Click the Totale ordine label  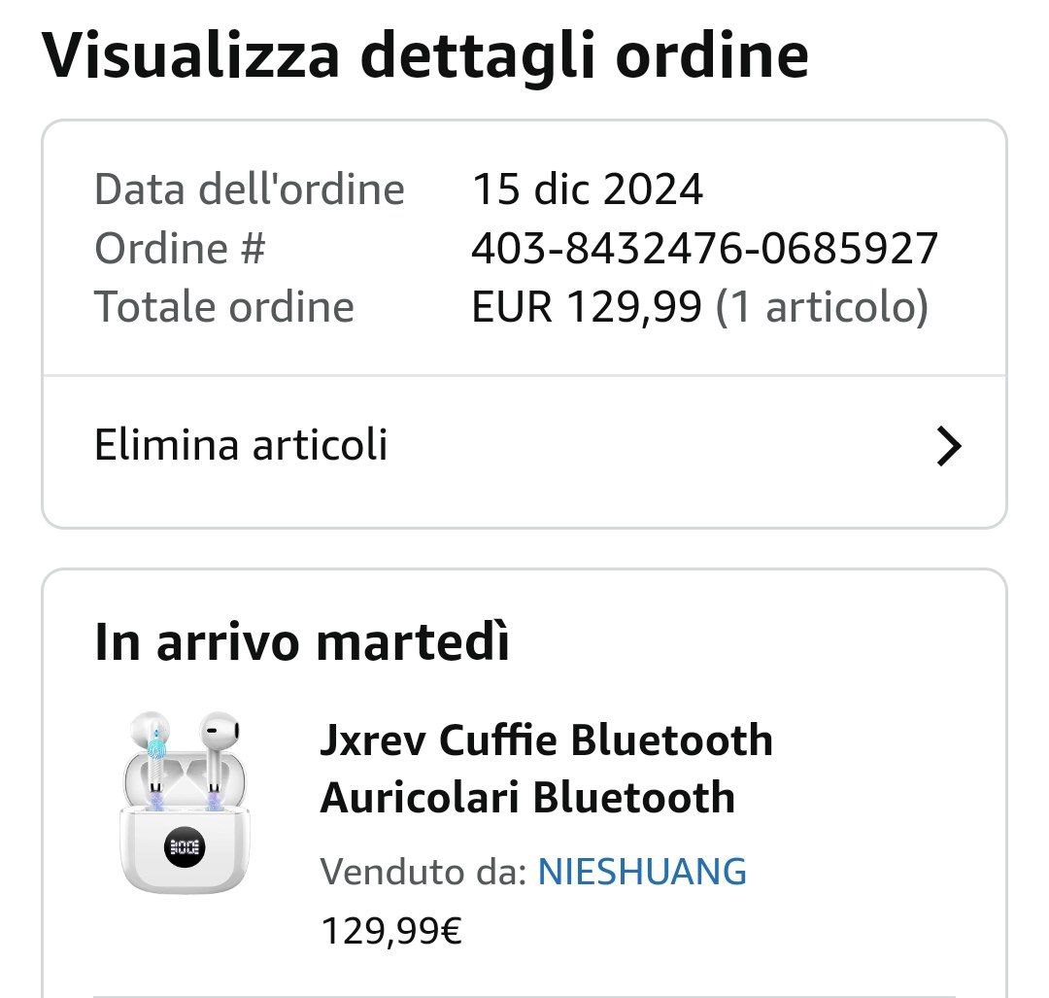[224, 308]
